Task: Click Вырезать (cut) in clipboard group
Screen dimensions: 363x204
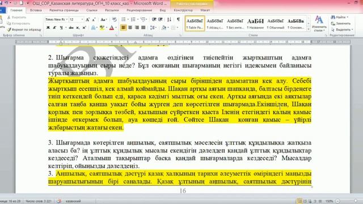Action: click(x=16, y=18)
